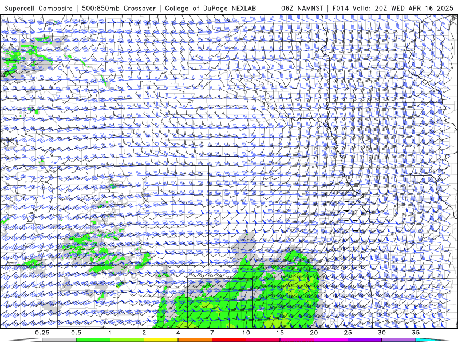458x343 pixels.
Task: Click the cyan color bar tip above 35
Action: click(432, 340)
